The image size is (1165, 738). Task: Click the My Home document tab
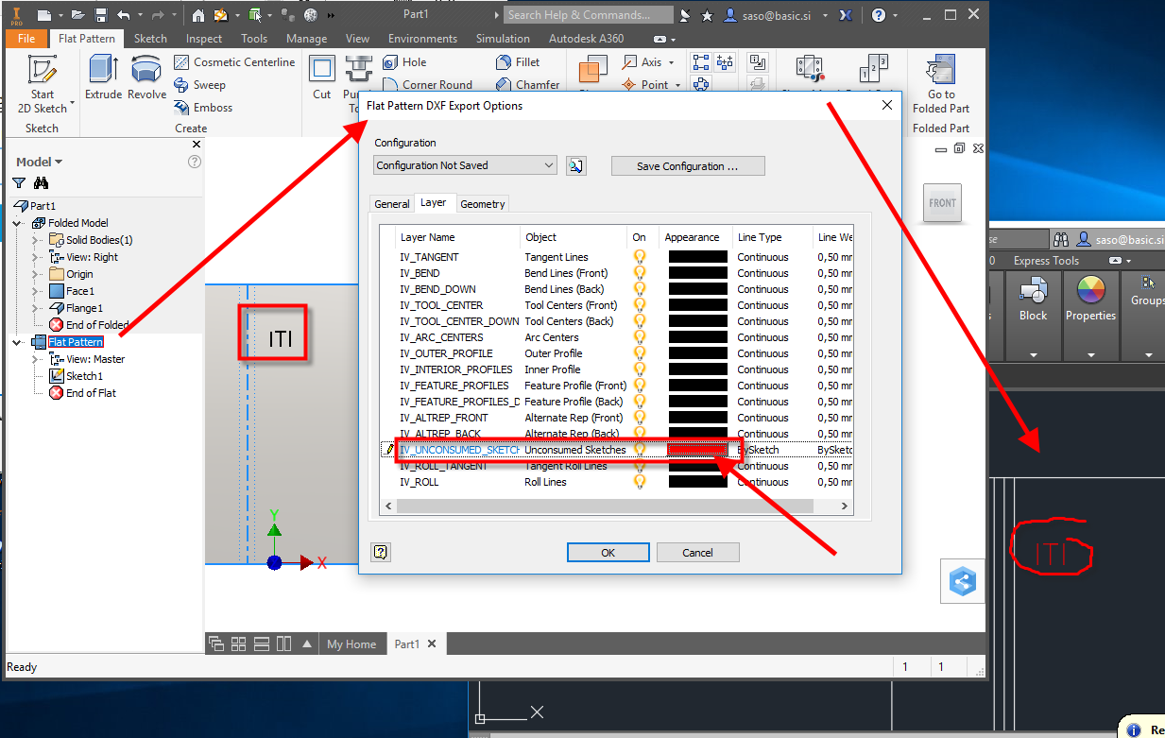tap(351, 644)
